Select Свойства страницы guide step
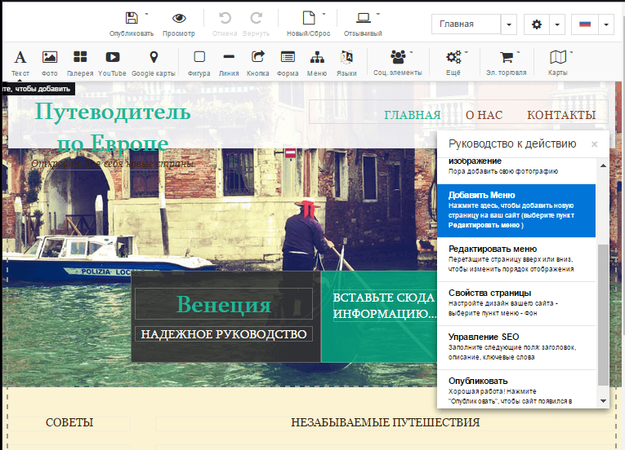Viewport: 625px width, 450px height. [516, 303]
